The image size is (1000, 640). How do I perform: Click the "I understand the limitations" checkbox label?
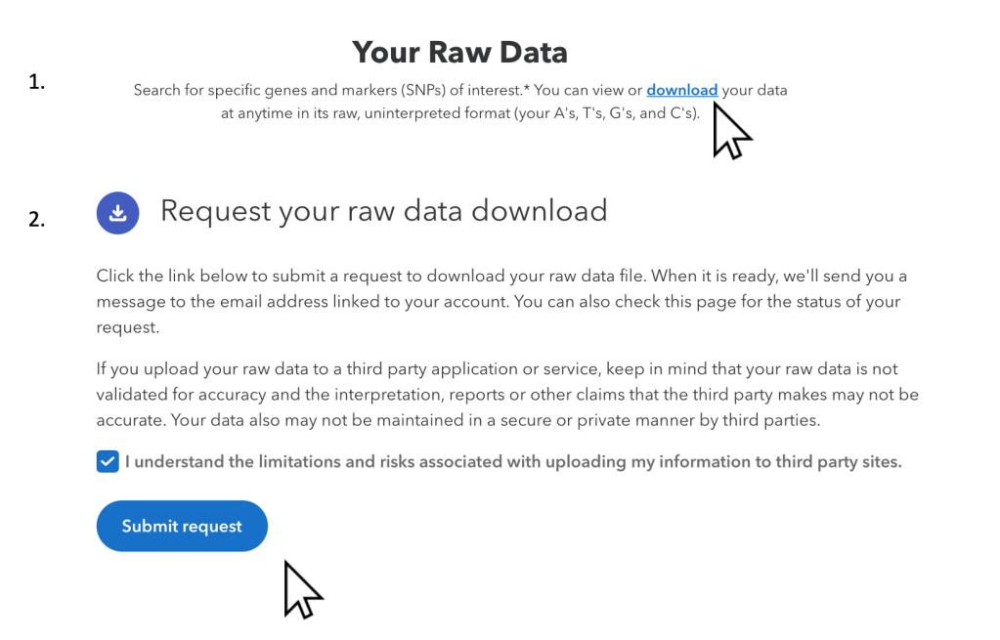(x=513, y=461)
